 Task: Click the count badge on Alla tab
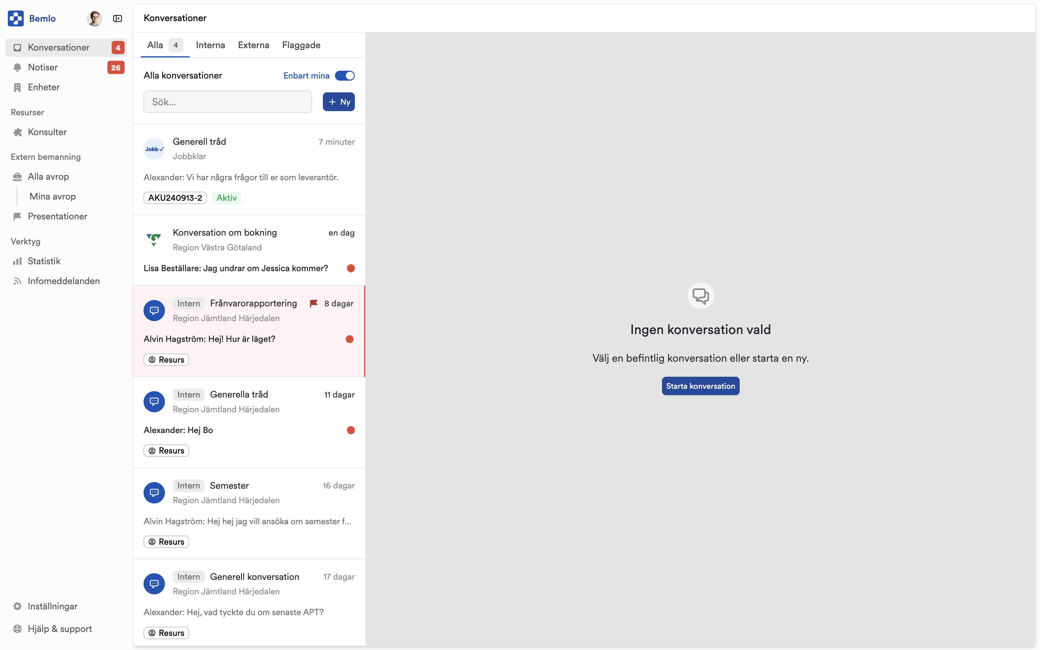(x=176, y=45)
